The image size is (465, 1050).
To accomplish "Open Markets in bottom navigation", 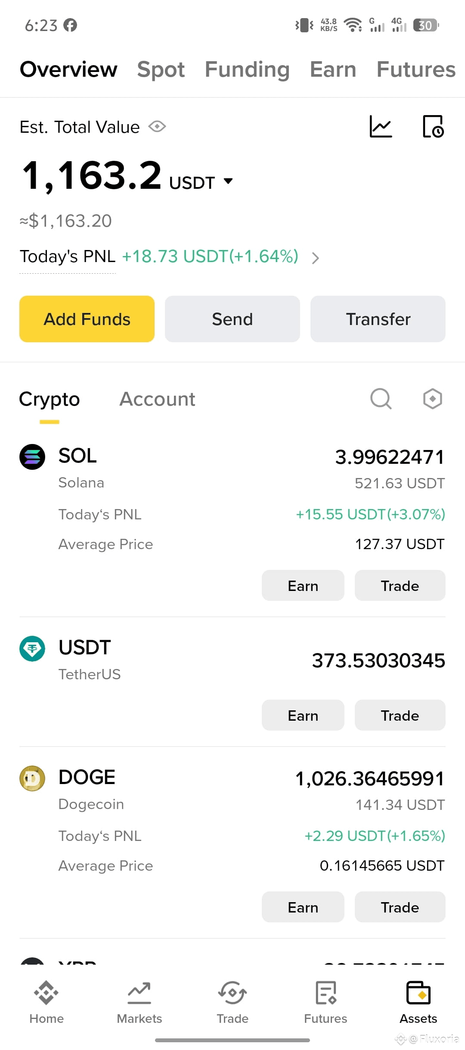I will pos(139,1003).
